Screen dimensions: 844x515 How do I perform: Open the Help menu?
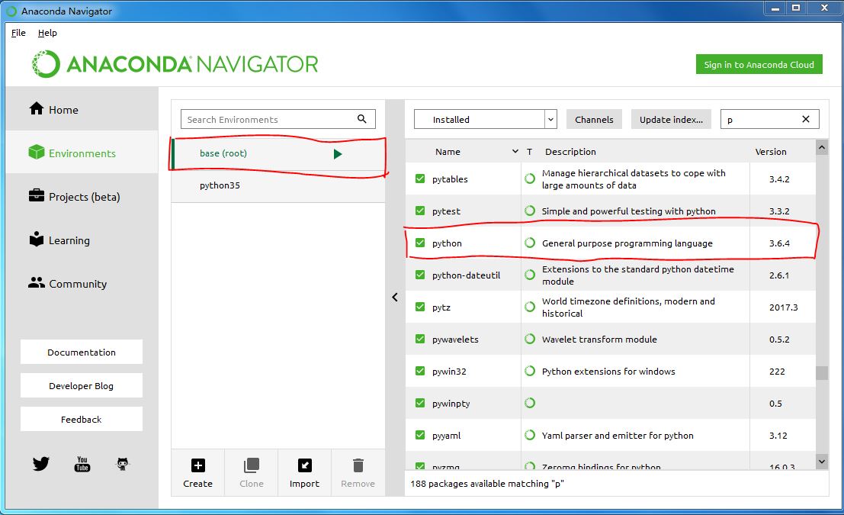pyautogui.click(x=47, y=33)
